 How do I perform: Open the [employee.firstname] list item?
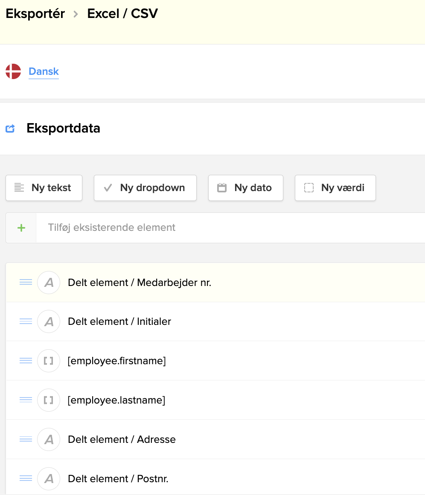[116, 361]
